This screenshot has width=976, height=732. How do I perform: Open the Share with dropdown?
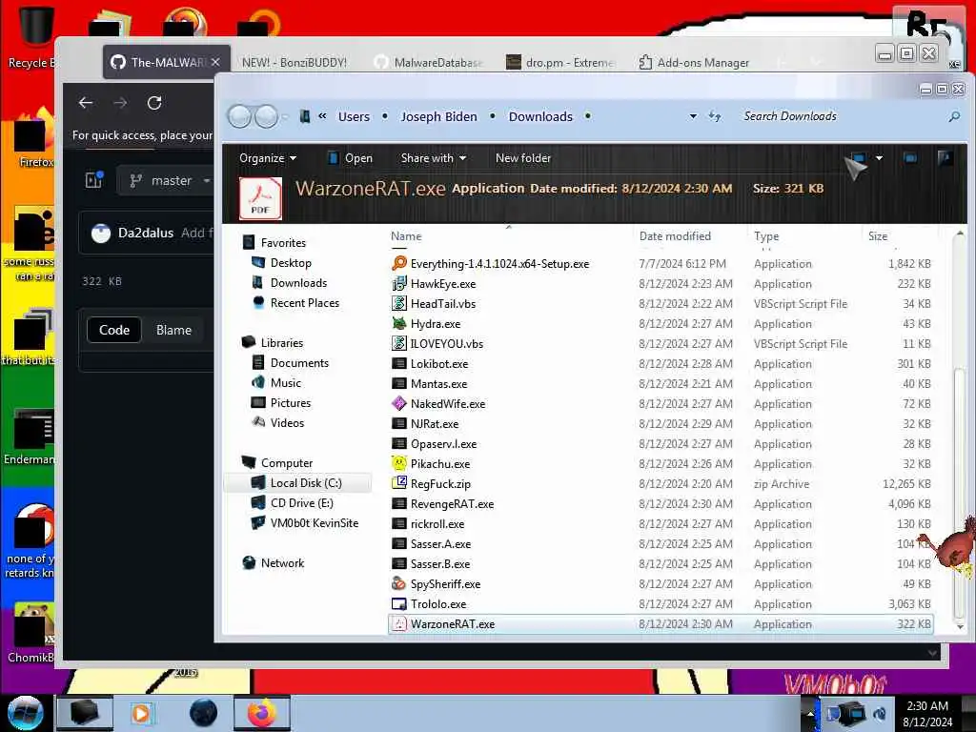434,158
